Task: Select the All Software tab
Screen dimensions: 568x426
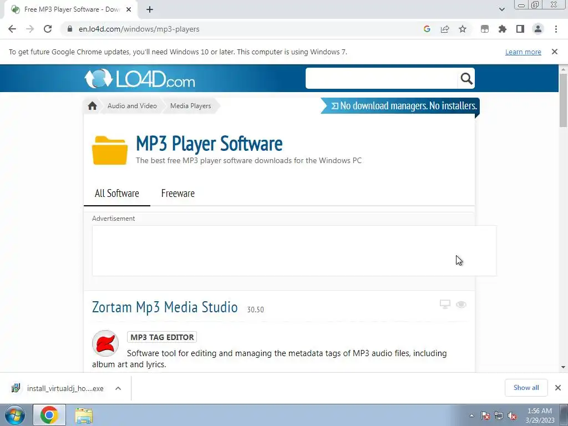Action: [x=116, y=194]
